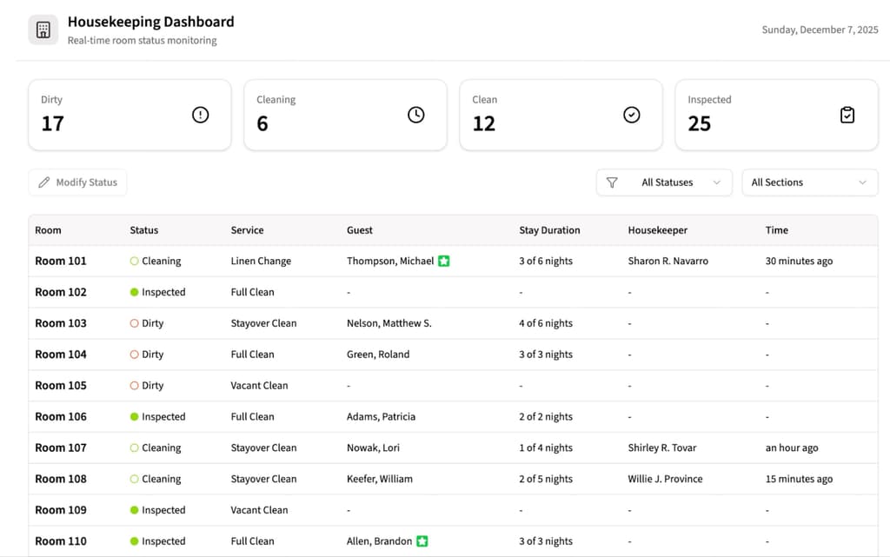890x557 pixels.
Task: Click the funnel filter icon near All Statuses
Action: coord(613,182)
